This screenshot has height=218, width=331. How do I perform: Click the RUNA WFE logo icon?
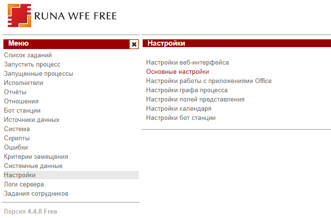click(x=19, y=16)
